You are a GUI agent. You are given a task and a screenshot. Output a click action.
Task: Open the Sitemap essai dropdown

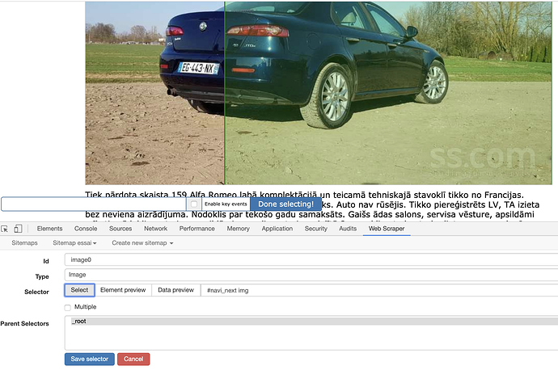[x=75, y=242]
